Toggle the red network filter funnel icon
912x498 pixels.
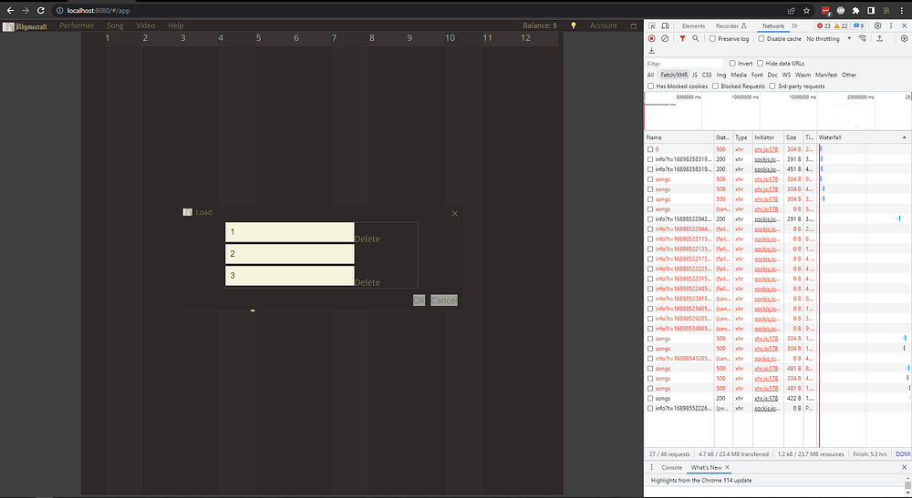[681, 39]
